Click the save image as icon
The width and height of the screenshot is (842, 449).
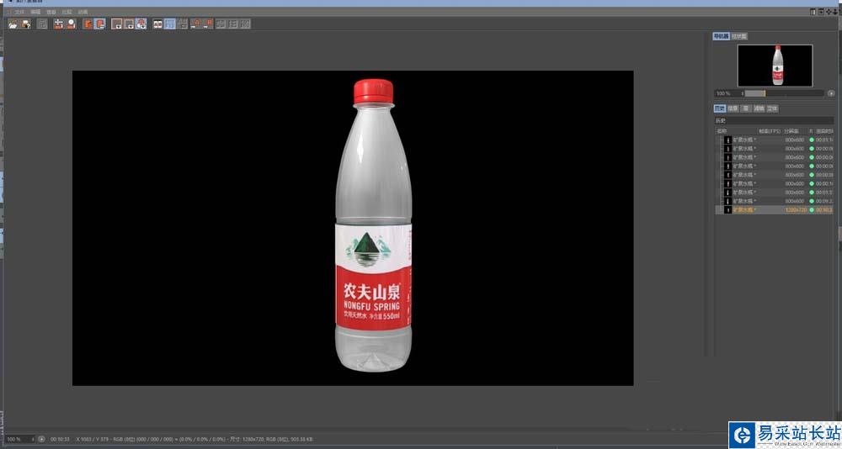point(25,24)
